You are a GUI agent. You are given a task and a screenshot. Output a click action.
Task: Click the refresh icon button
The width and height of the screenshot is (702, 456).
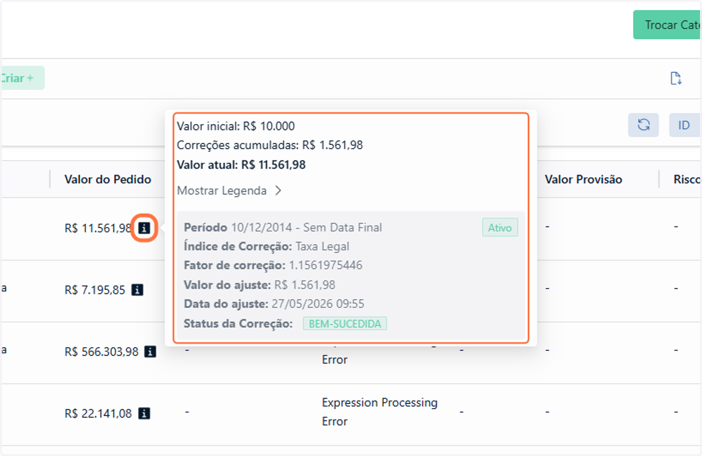643,125
